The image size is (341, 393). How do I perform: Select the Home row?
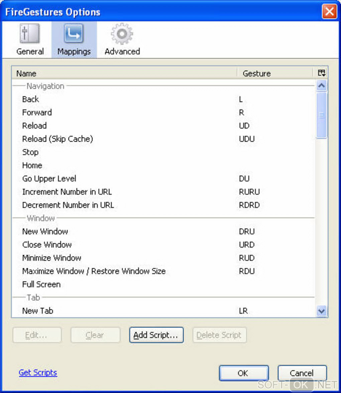pos(163,165)
